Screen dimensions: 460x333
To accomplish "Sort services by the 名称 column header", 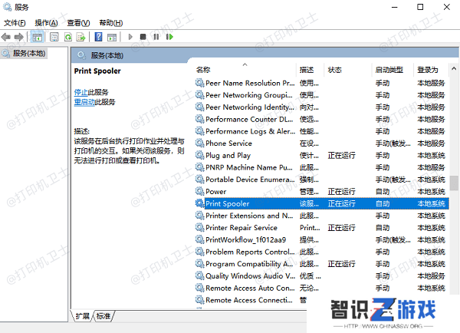I will [x=203, y=70].
